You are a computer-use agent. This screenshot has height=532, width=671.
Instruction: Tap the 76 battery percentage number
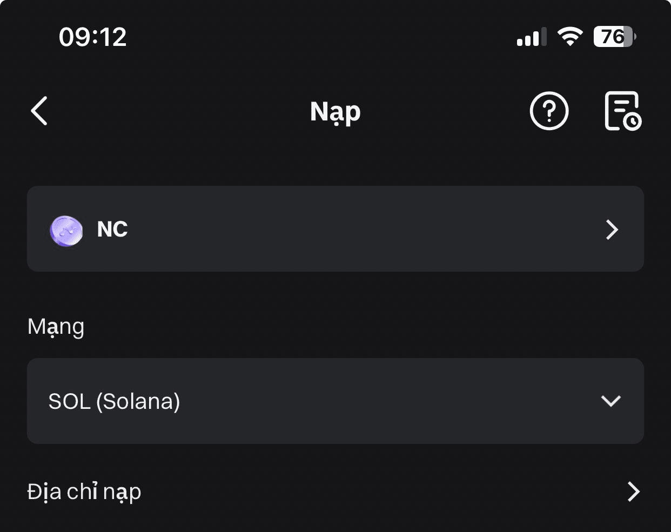(611, 37)
